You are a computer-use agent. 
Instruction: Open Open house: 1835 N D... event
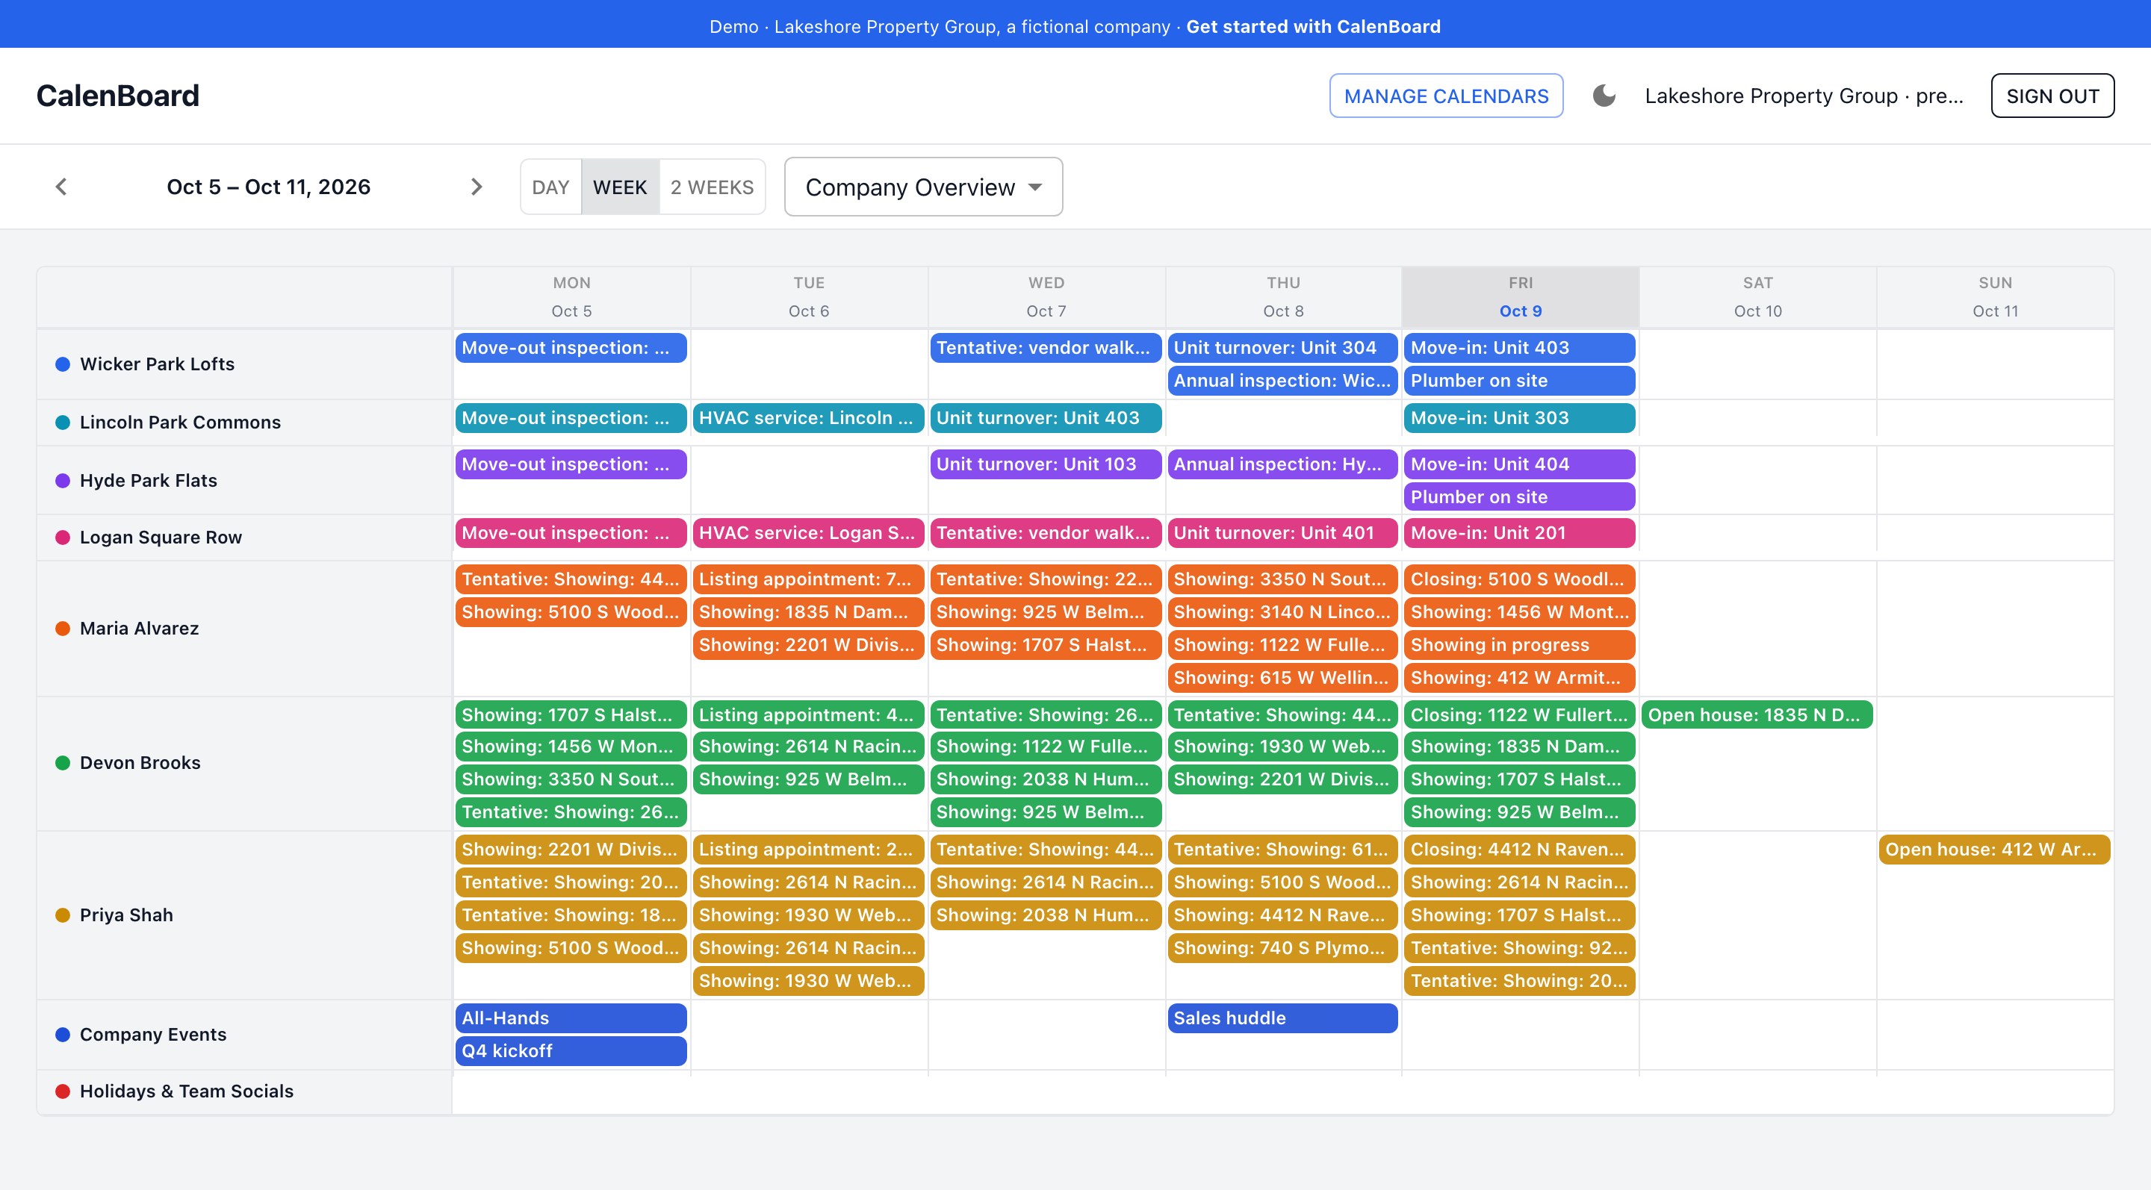pos(1757,715)
